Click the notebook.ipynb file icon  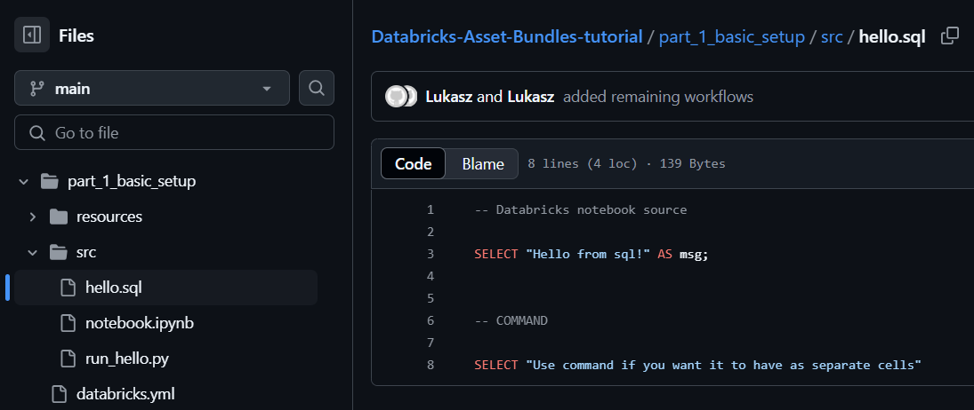tap(68, 323)
